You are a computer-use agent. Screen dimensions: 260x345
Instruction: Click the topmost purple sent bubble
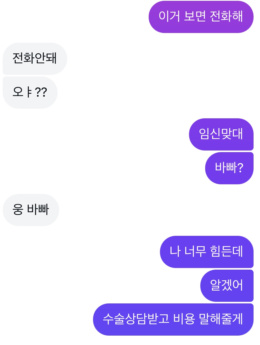(201, 17)
